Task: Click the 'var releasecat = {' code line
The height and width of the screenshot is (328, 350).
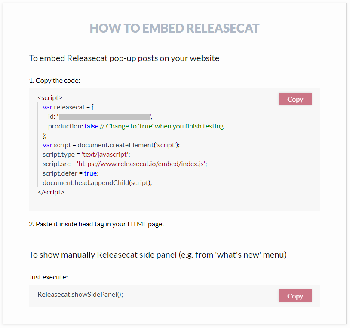Action: click(x=68, y=107)
